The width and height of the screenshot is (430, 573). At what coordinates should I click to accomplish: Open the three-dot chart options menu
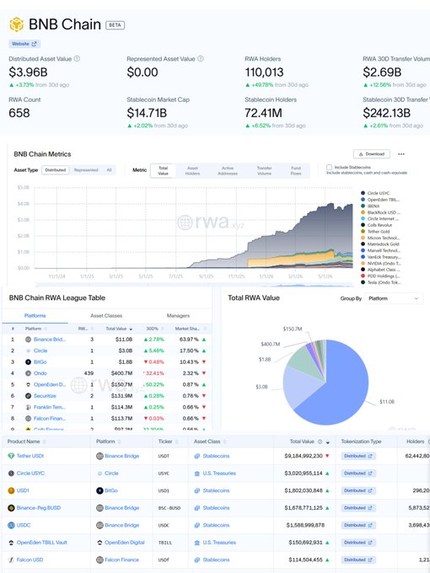pyautogui.click(x=401, y=154)
